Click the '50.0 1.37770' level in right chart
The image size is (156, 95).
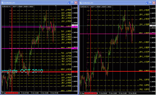[144, 52]
